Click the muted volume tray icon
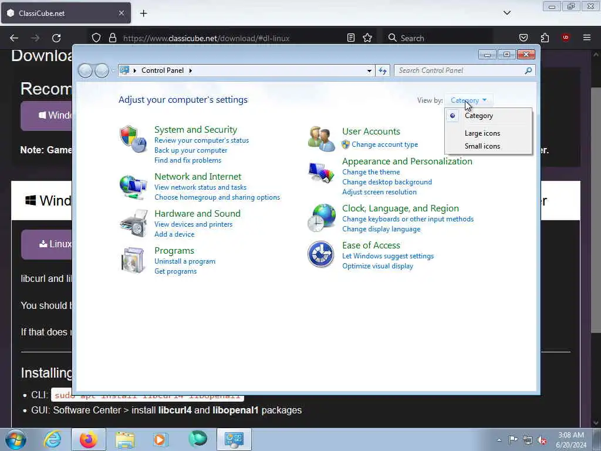 [542, 440]
